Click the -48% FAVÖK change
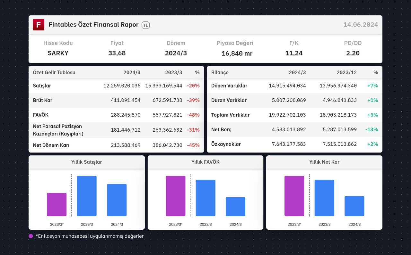Screen dimensions: 411x255 point(193,115)
